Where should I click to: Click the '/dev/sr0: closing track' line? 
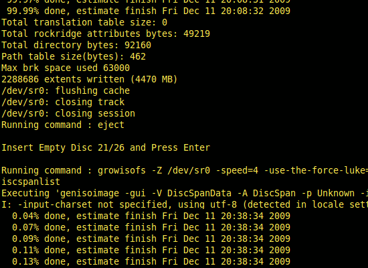(63, 102)
